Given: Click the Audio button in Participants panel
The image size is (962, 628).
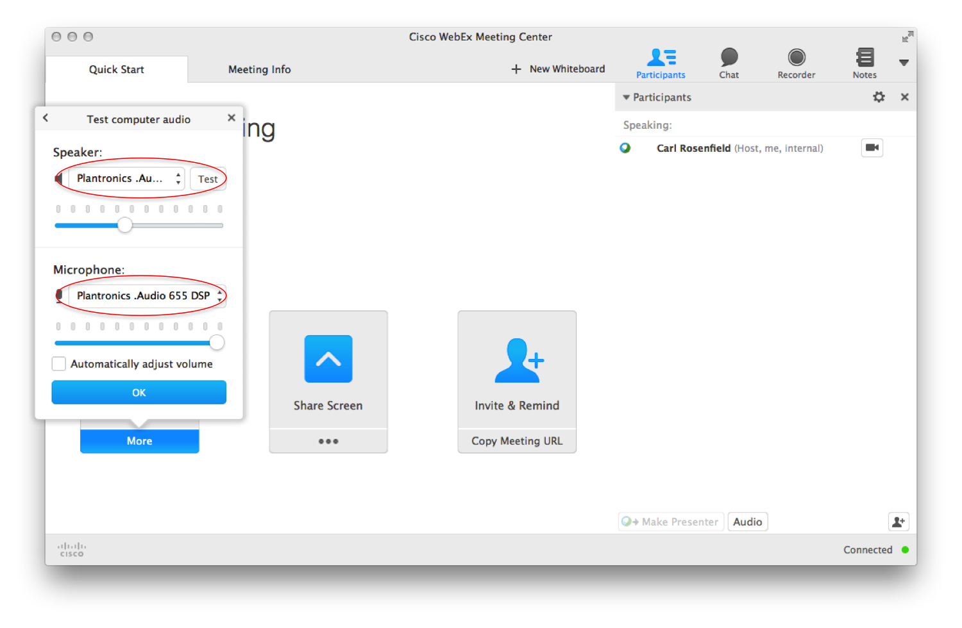Looking at the screenshot, I should (x=748, y=522).
